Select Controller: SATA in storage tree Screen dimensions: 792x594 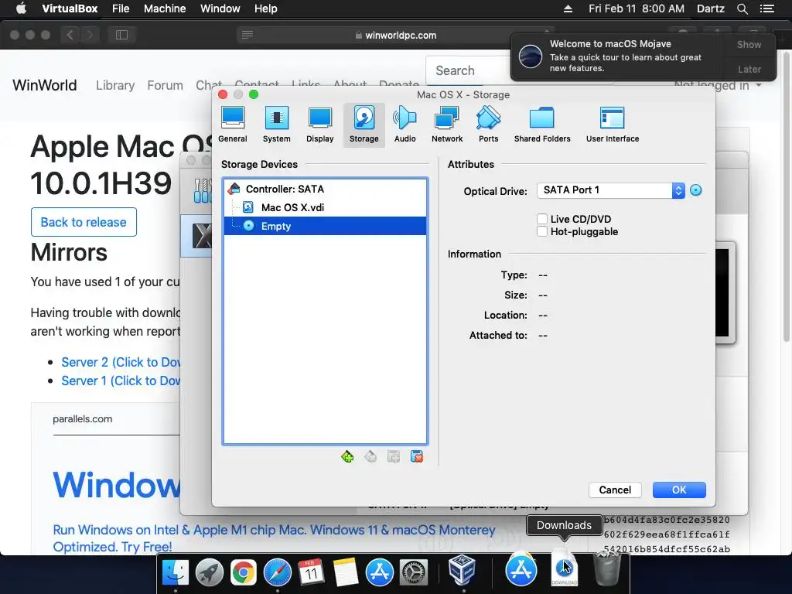click(x=325, y=189)
